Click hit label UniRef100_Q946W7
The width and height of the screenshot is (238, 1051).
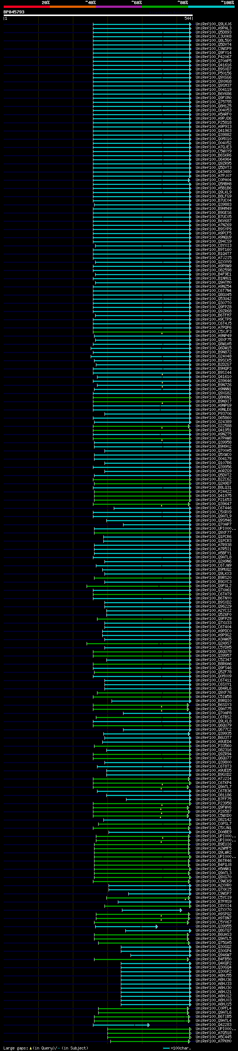[x=213, y=955]
